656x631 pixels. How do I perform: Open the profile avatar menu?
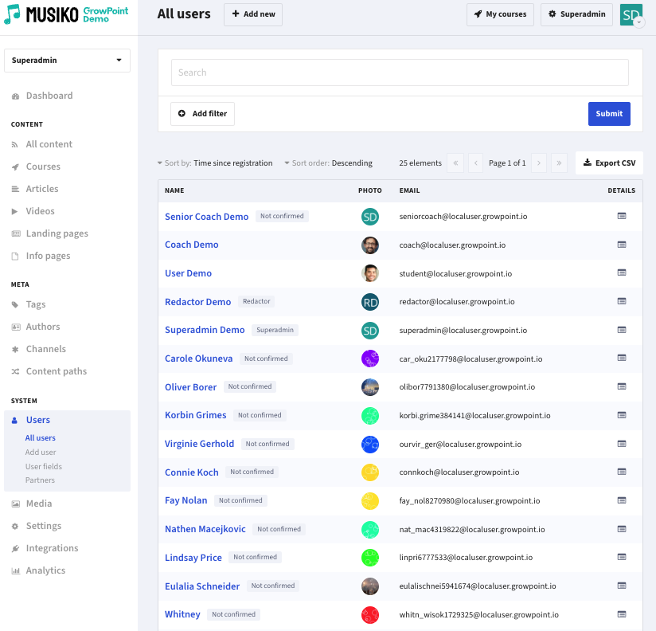pos(631,15)
